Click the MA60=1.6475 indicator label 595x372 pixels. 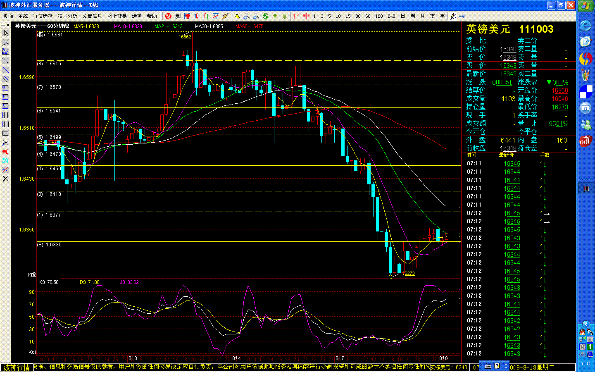pos(250,26)
